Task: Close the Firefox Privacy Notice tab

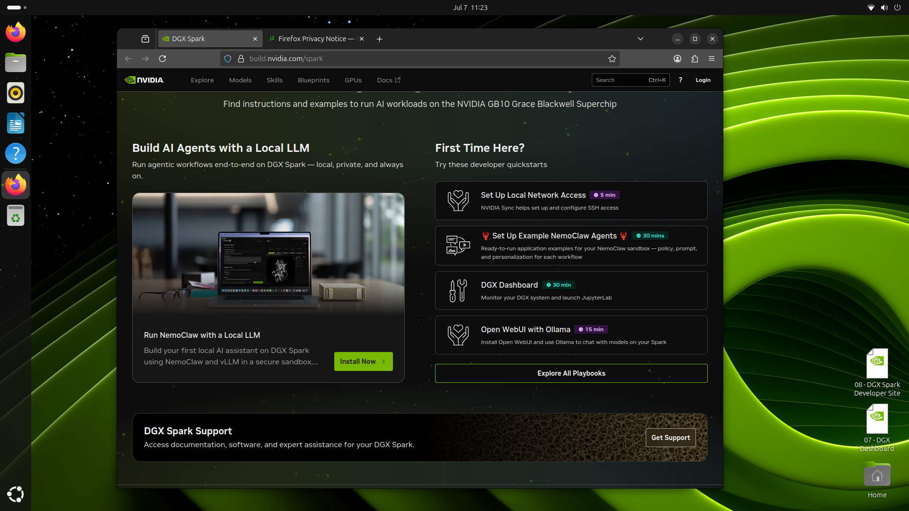Action: click(x=362, y=39)
